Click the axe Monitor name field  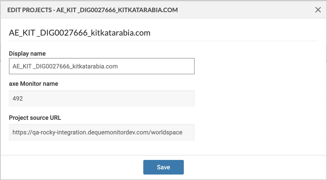tap(102, 99)
